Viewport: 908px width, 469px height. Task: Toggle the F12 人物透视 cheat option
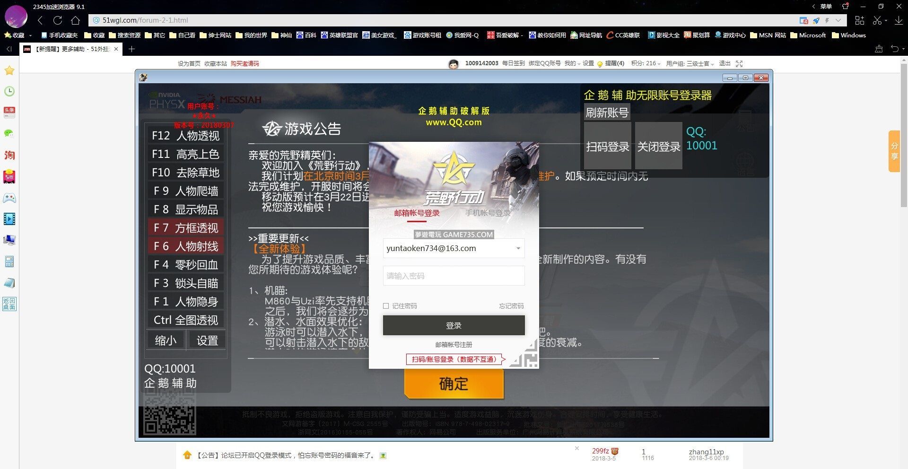[186, 136]
